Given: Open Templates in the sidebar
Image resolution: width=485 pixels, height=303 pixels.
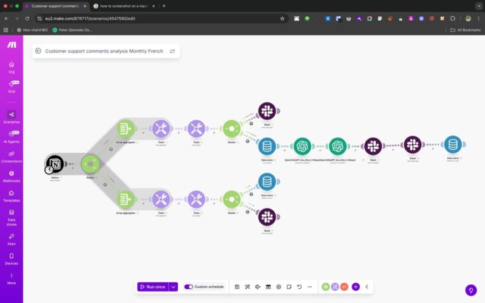Looking at the screenshot, I should coord(11,196).
